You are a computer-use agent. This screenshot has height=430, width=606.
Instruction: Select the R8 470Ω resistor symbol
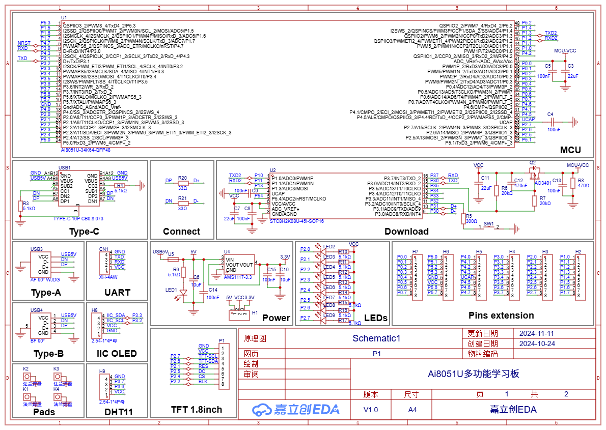(x=573, y=183)
